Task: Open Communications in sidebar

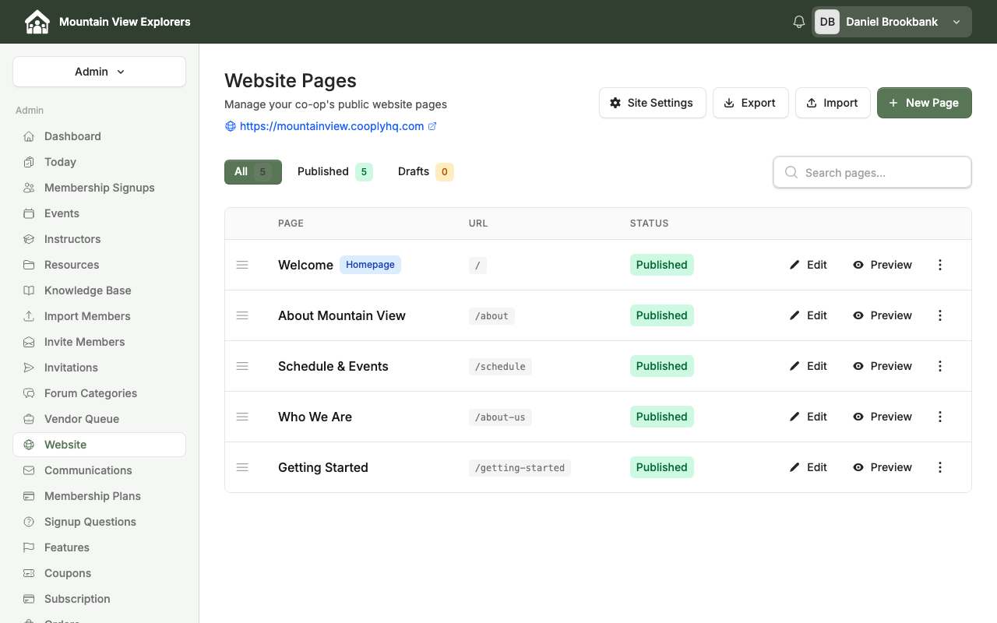Action: [99, 470]
